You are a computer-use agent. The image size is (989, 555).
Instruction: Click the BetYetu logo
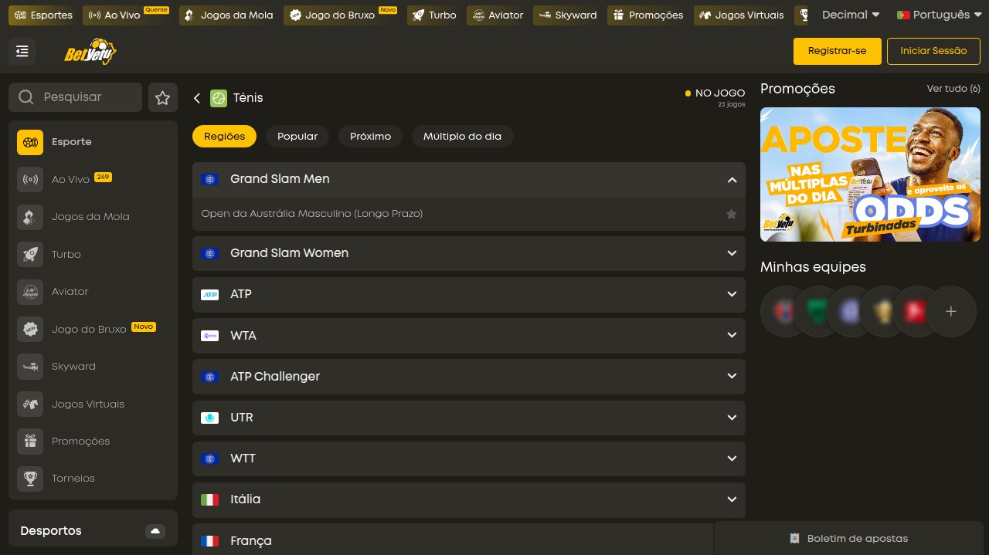90,52
